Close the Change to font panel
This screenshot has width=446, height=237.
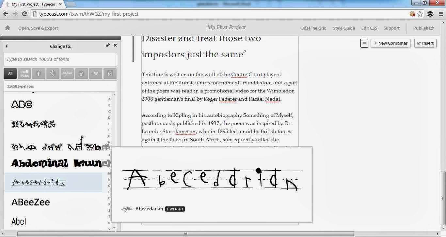pyautogui.click(x=115, y=46)
